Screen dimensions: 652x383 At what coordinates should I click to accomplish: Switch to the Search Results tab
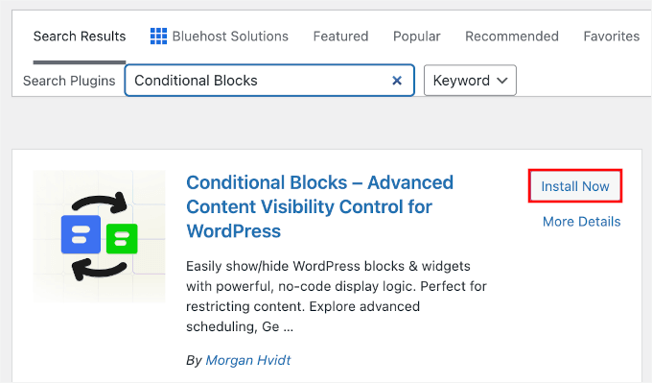coord(80,36)
